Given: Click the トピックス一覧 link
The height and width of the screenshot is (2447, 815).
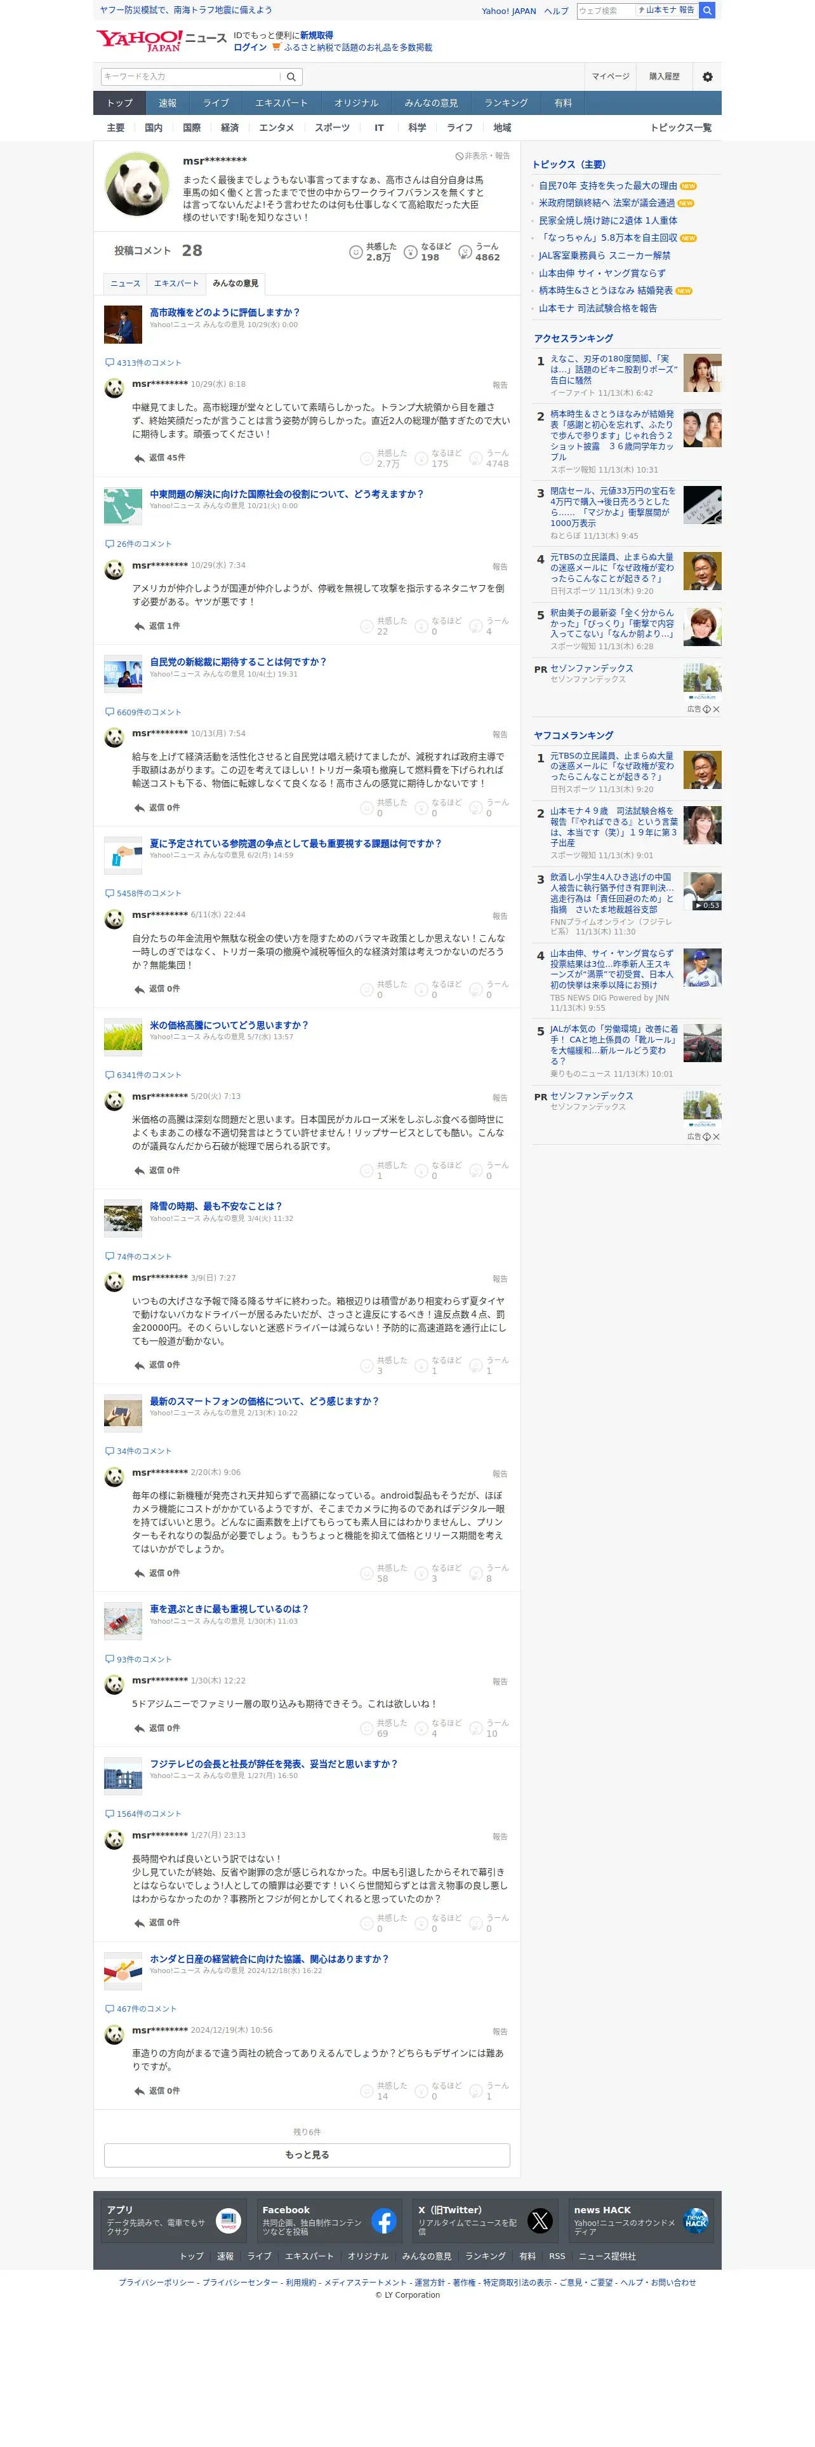Looking at the screenshot, I should tap(680, 128).
